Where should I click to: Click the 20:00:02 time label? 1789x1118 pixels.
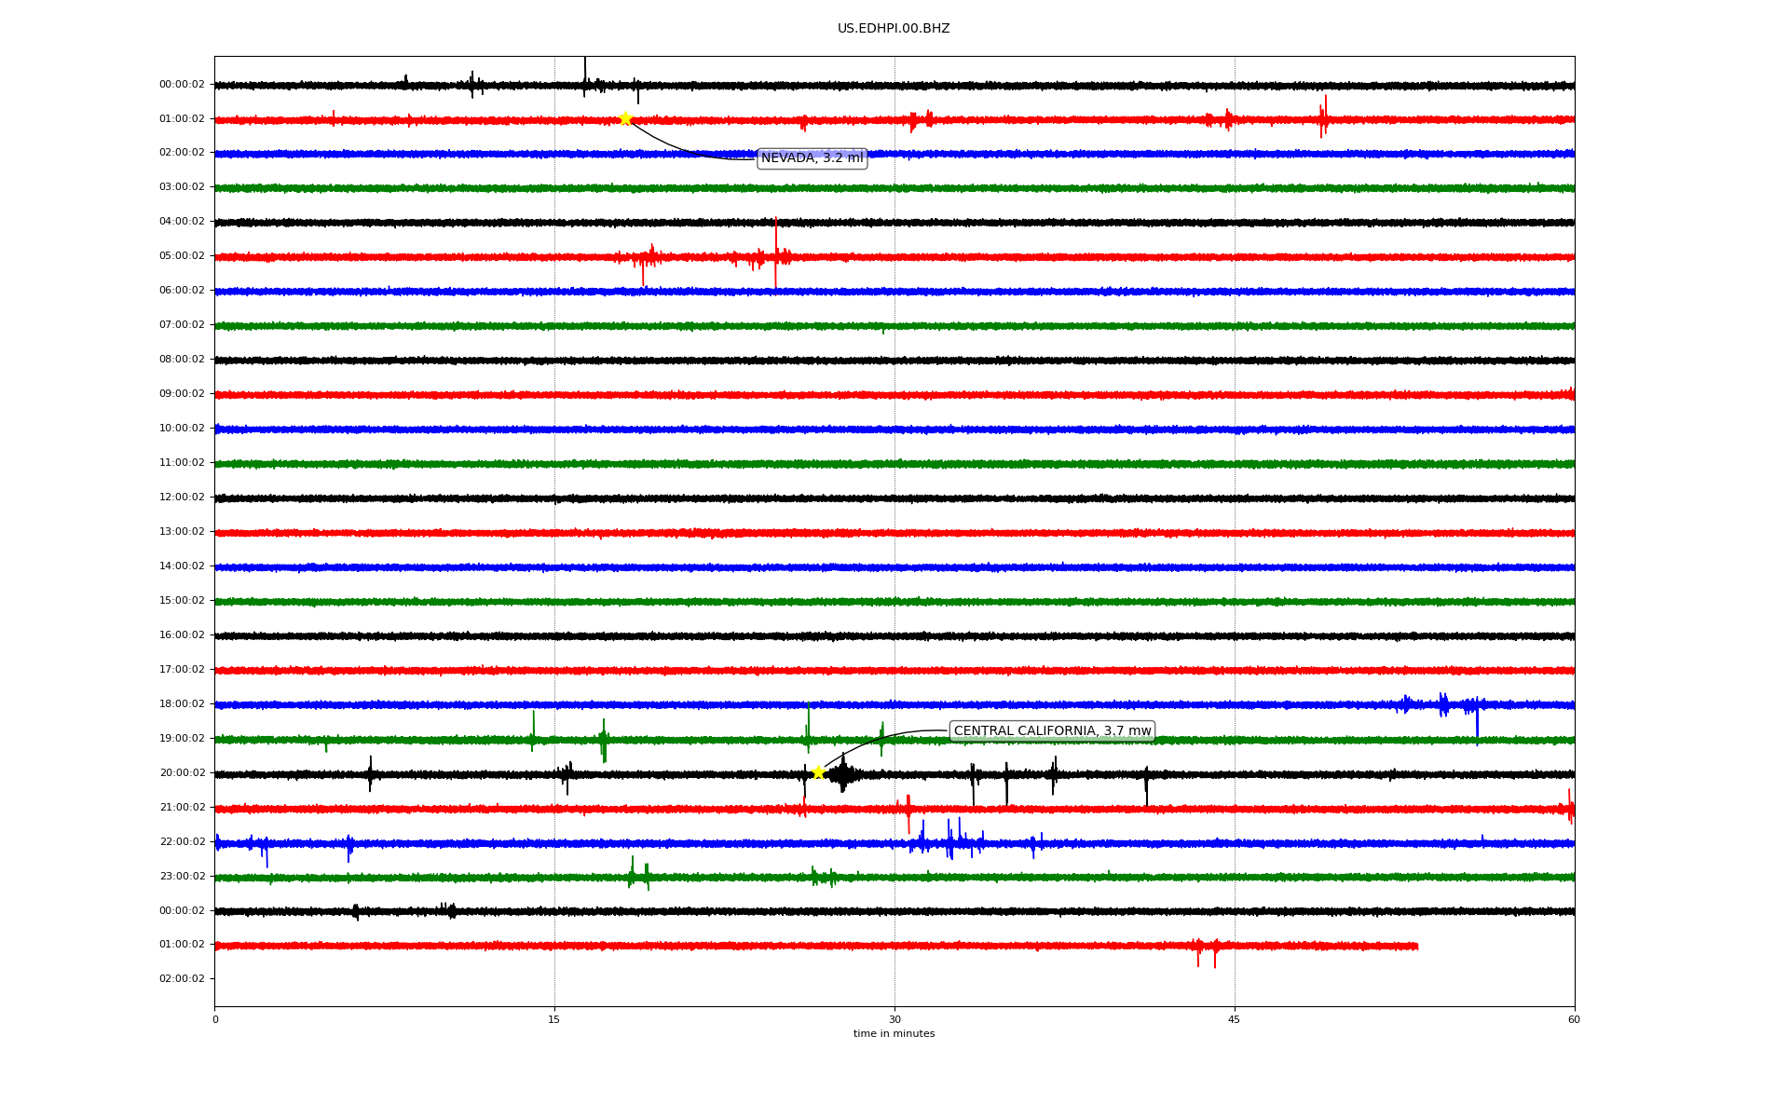click(182, 773)
